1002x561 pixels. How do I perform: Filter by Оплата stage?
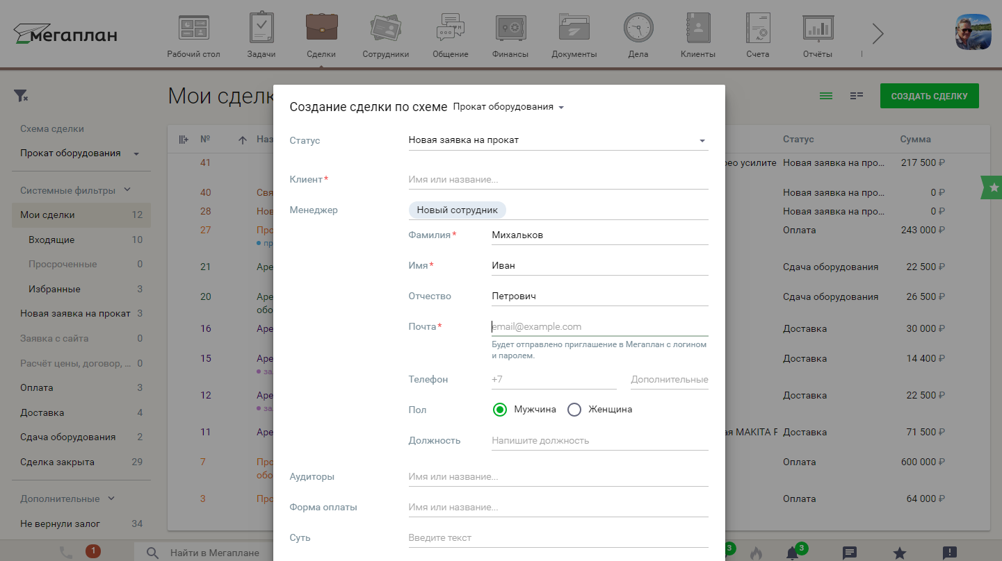(81, 388)
